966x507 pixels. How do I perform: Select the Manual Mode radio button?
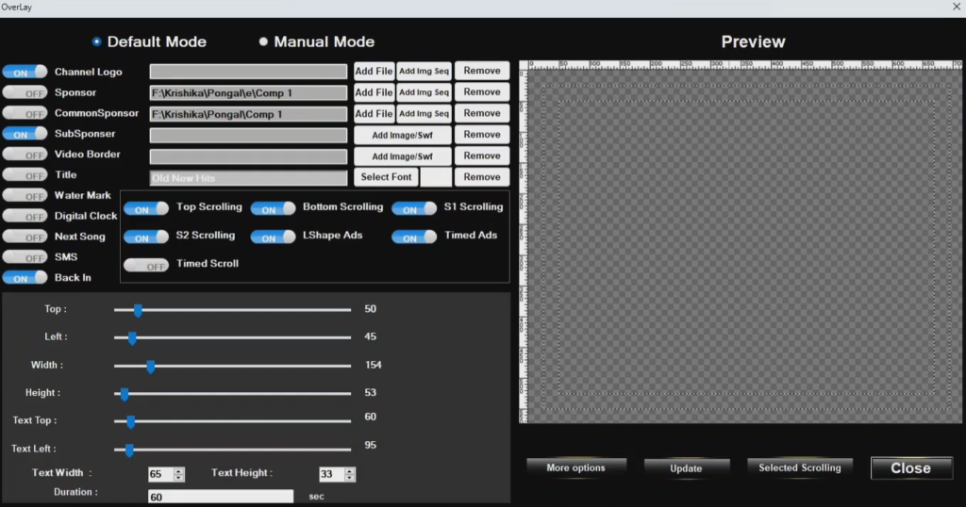(x=264, y=42)
